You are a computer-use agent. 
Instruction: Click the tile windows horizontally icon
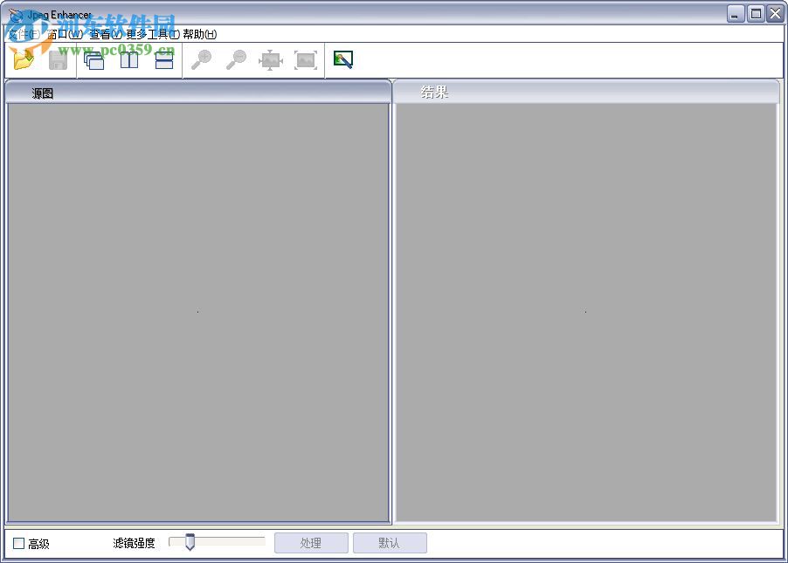coord(164,59)
